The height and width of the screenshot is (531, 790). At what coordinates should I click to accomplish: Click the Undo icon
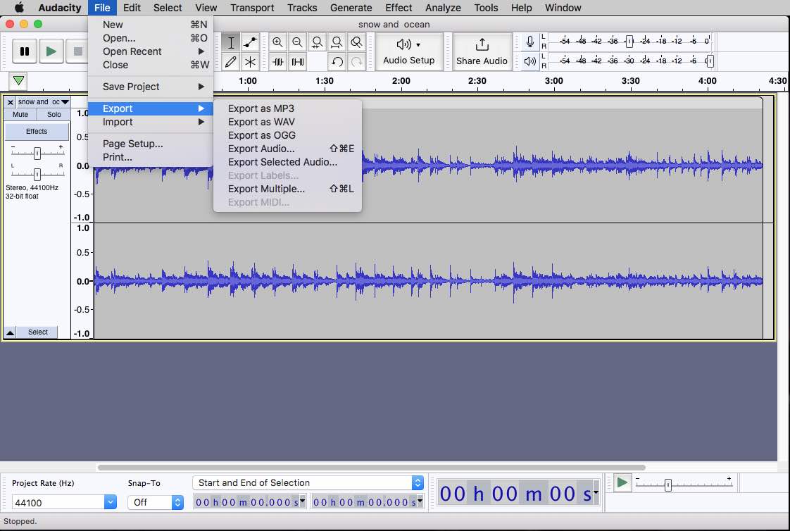click(x=337, y=62)
